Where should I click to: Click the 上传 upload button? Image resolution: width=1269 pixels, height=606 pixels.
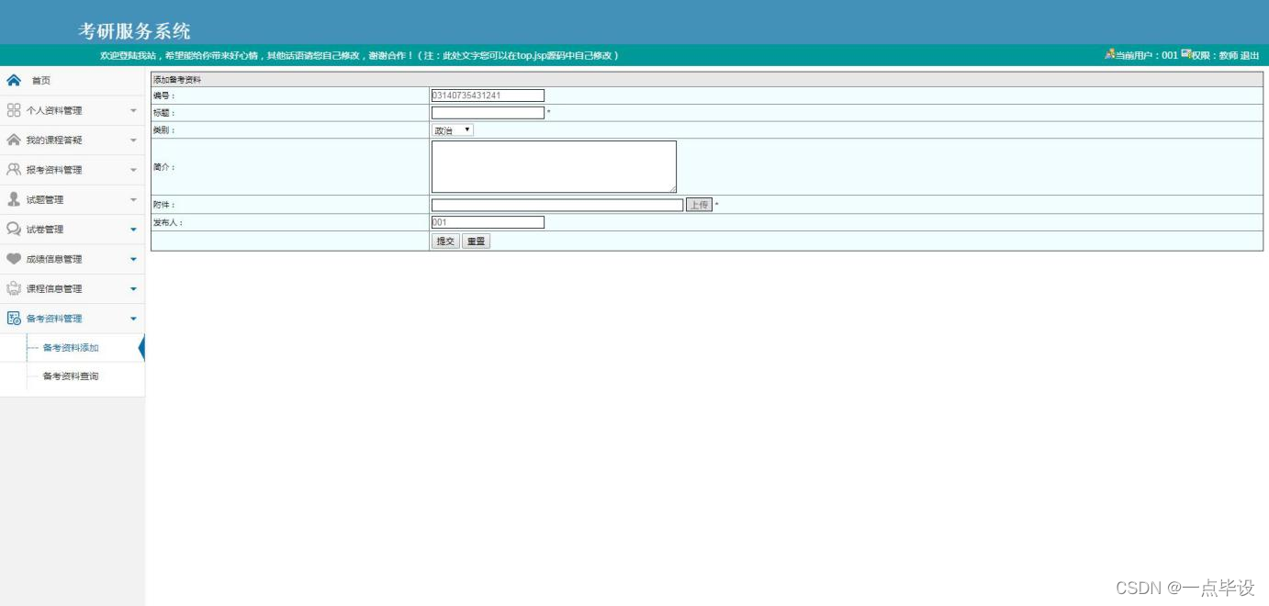pyautogui.click(x=699, y=205)
